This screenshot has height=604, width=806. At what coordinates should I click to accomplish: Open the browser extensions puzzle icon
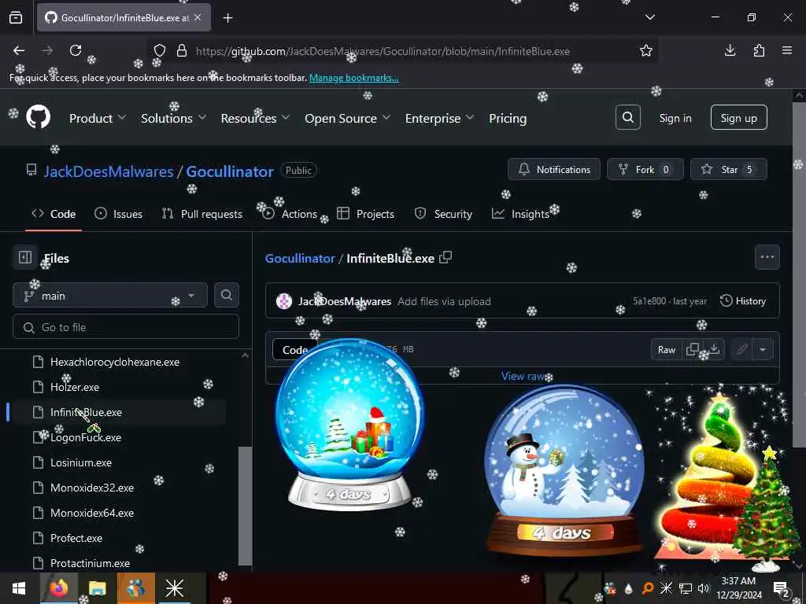pyautogui.click(x=759, y=50)
